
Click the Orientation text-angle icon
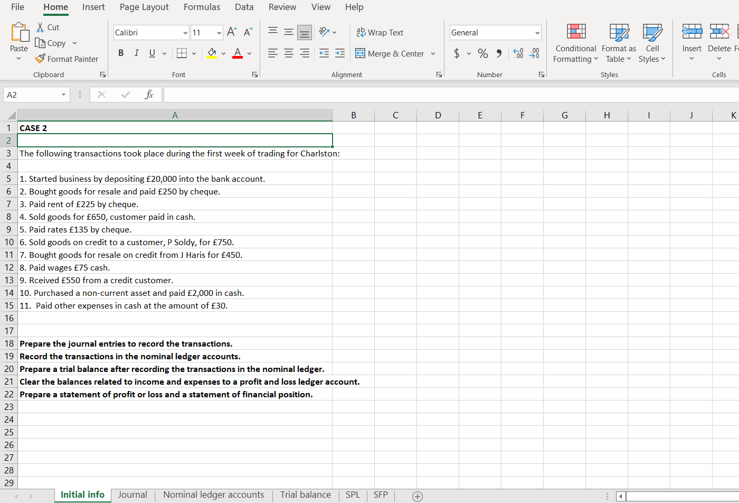click(x=324, y=32)
